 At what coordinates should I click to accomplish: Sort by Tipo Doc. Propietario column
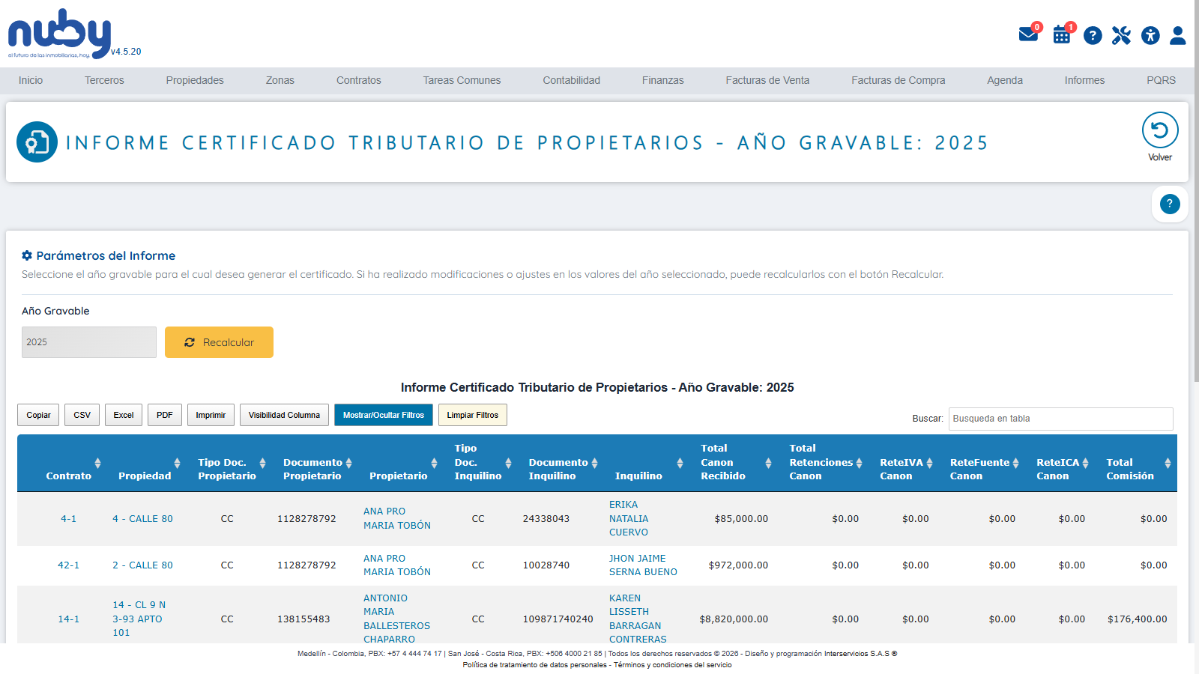coord(262,463)
